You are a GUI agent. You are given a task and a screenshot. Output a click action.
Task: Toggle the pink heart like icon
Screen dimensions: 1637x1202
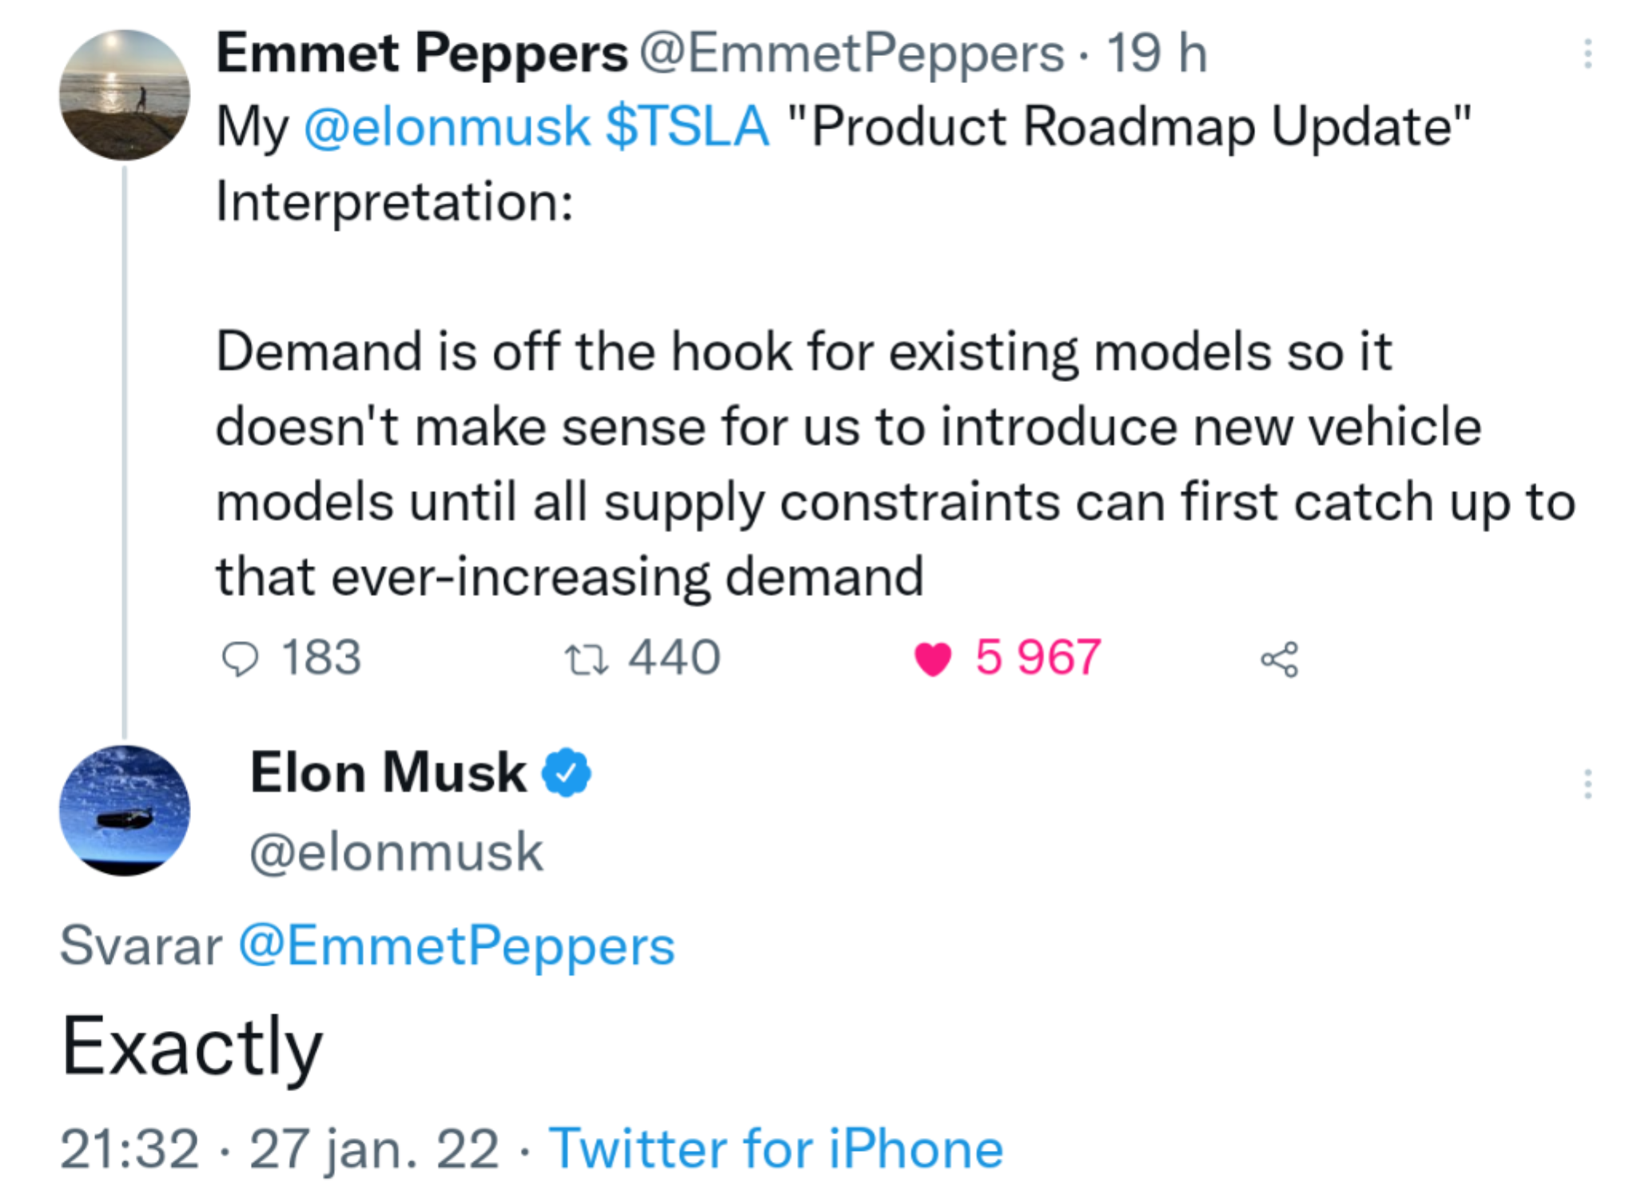(932, 660)
